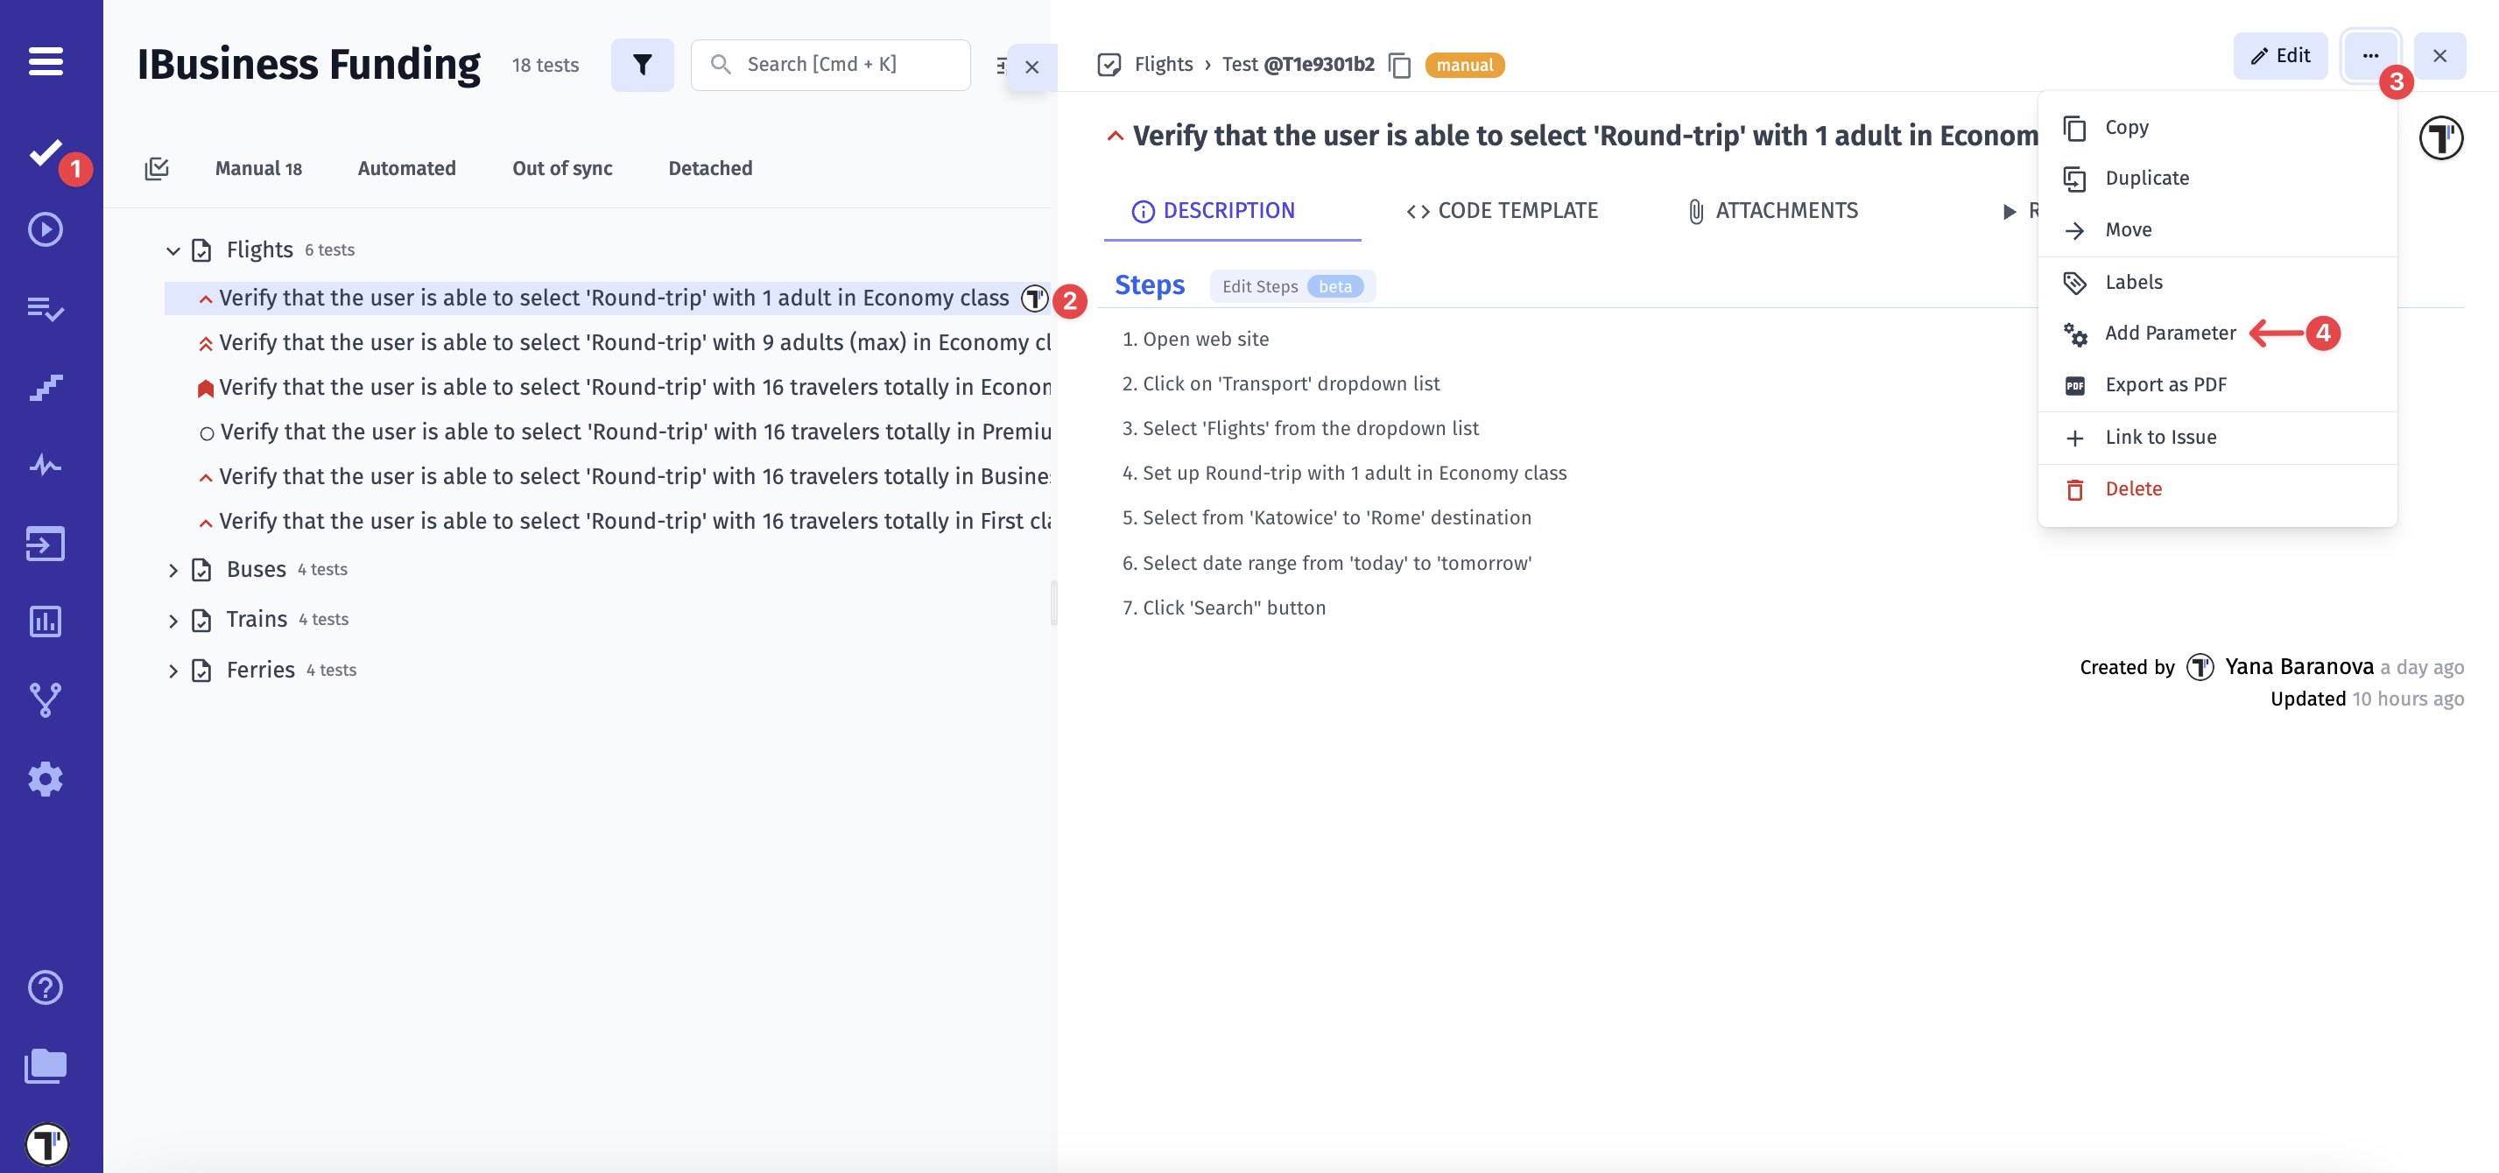Viewport: 2499px width, 1173px height.
Task: Select the Automated tests filter tab
Action: (406, 169)
